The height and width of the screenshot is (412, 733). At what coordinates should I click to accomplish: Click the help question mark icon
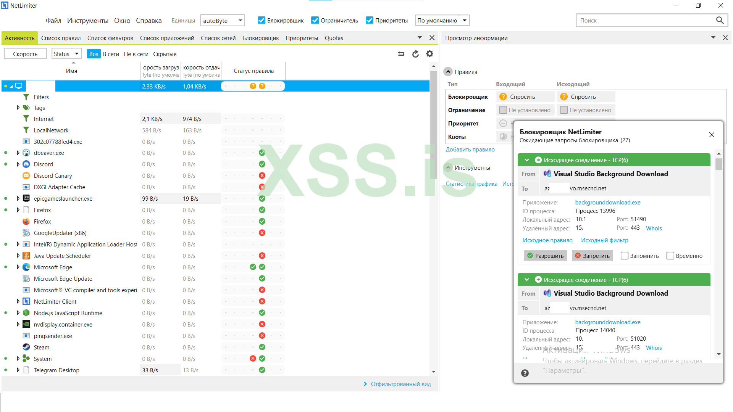tap(525, 373)
